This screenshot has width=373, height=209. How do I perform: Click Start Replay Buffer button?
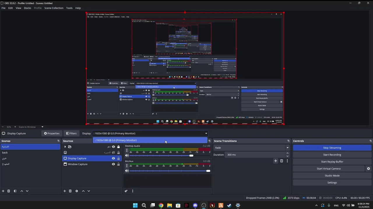[332, 162]
